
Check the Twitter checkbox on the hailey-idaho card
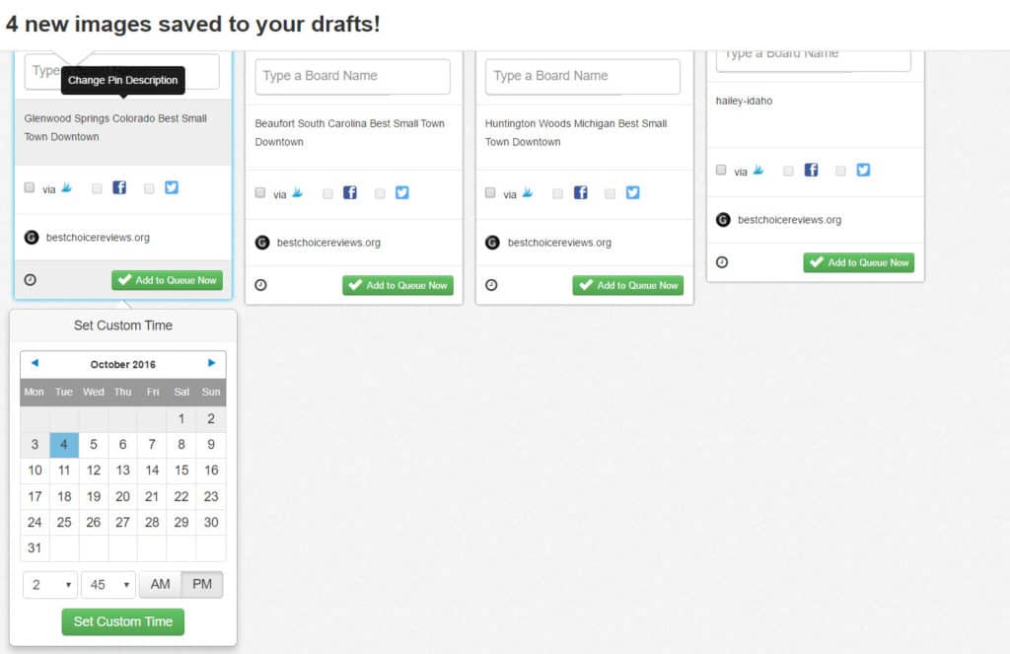(840, 170)
